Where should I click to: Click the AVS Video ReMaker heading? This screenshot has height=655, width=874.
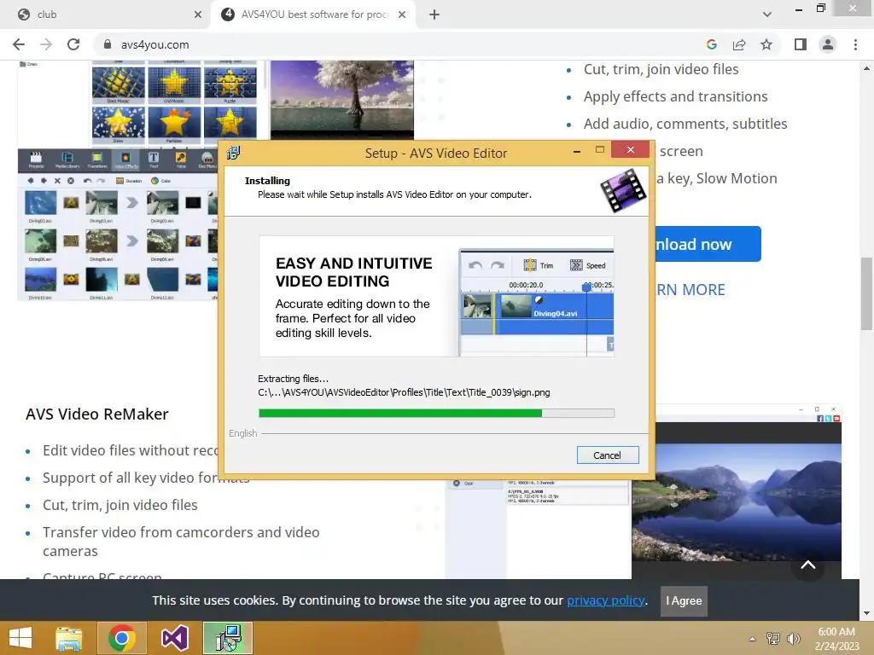click(x=97, y=414)
